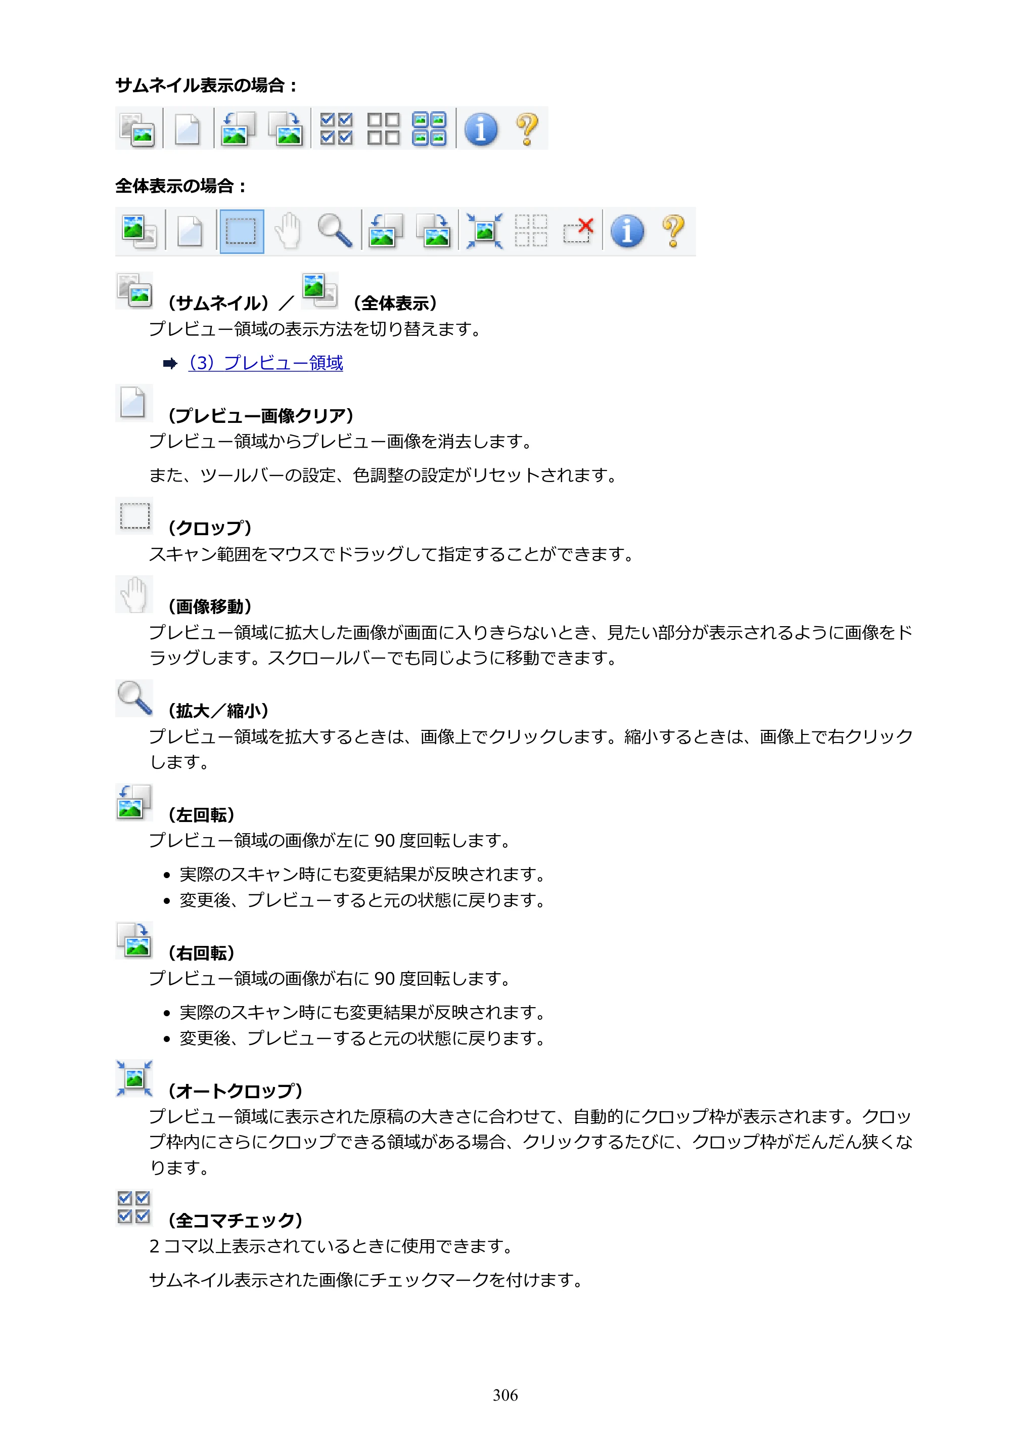Click the thumbnail view switch icon in the サムネイル表示 toolbar
Viewport: 1011px width, 1431px height.
(137, 129)
